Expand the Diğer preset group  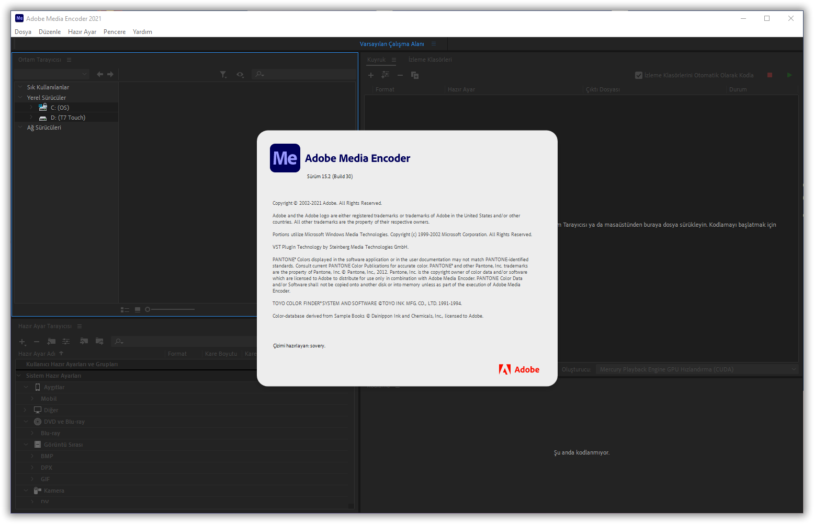(26, 410)
